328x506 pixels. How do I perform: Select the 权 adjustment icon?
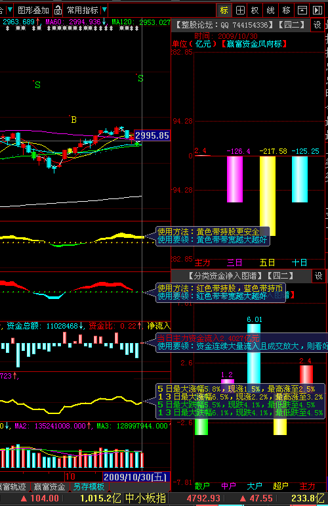click(x=255, y=11)
